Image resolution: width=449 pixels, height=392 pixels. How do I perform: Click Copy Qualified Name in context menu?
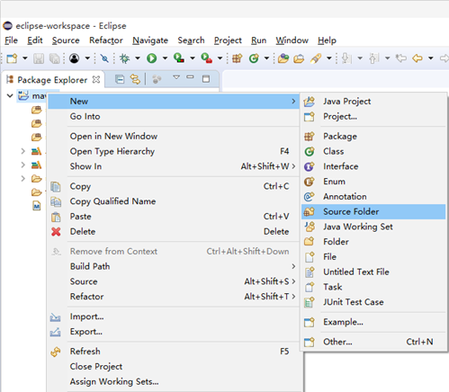[x=174, y=201]
